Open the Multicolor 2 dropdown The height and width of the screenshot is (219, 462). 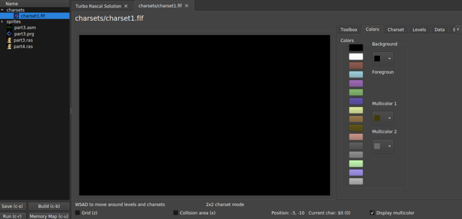pyautogui.click(x=383, y=146)
